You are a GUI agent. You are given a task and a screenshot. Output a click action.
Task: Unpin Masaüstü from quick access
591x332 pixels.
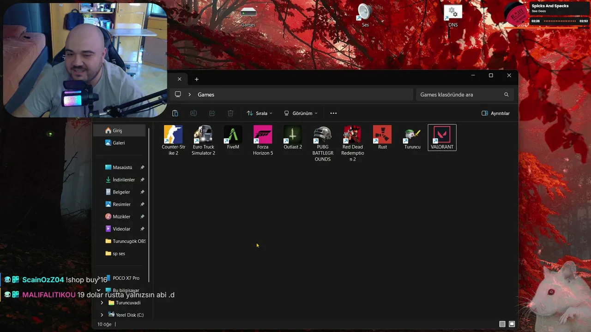[142, 167]
